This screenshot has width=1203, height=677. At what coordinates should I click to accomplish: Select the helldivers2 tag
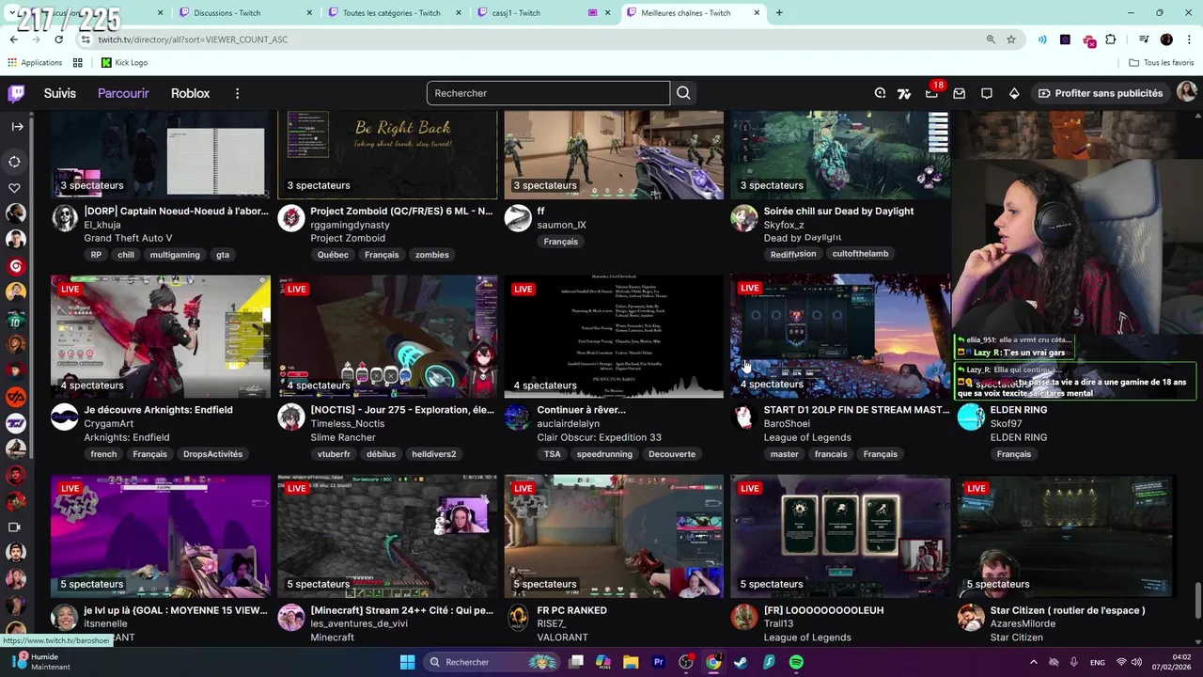tap(433, 454)
